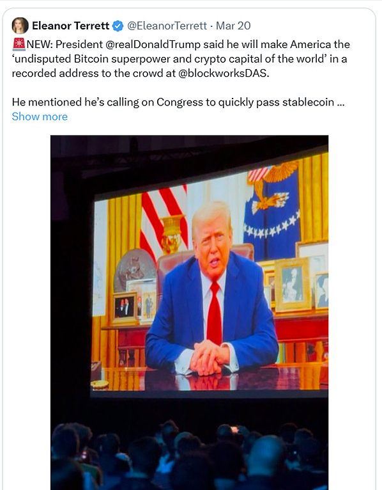Open the @realDonaldTrump mention
This screenshot has height=490, width=382.
[153, 44]
